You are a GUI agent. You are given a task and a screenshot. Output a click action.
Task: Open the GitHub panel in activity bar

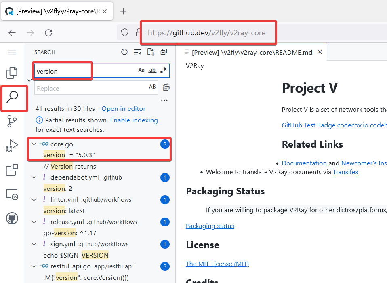click(x=12, y=219)
